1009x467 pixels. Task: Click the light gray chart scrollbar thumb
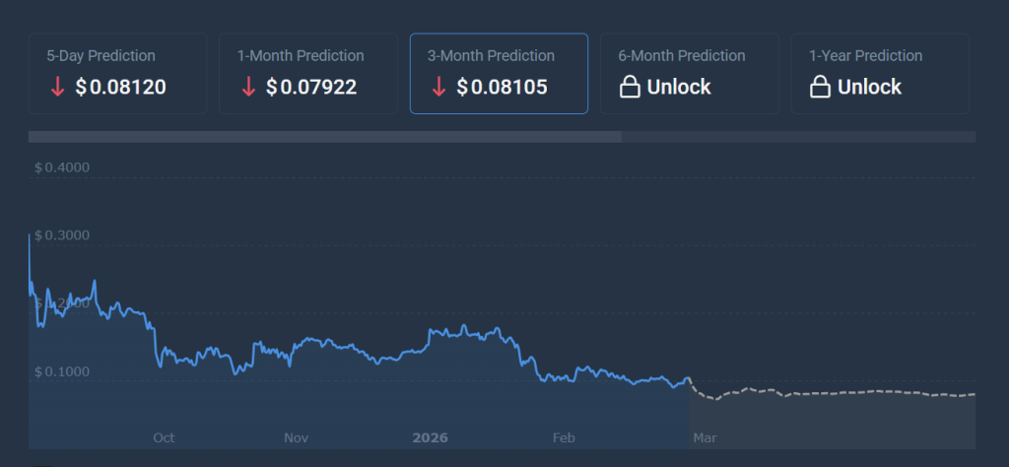(324, 137)
